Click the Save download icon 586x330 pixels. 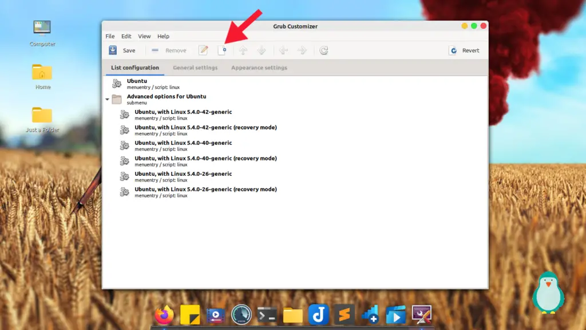[x=113, y=50]
